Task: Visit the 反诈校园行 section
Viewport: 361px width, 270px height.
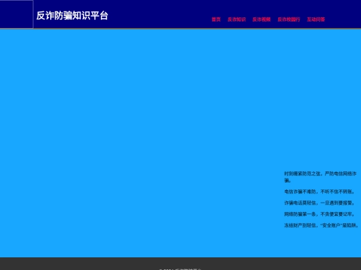Action: [289, 19]
